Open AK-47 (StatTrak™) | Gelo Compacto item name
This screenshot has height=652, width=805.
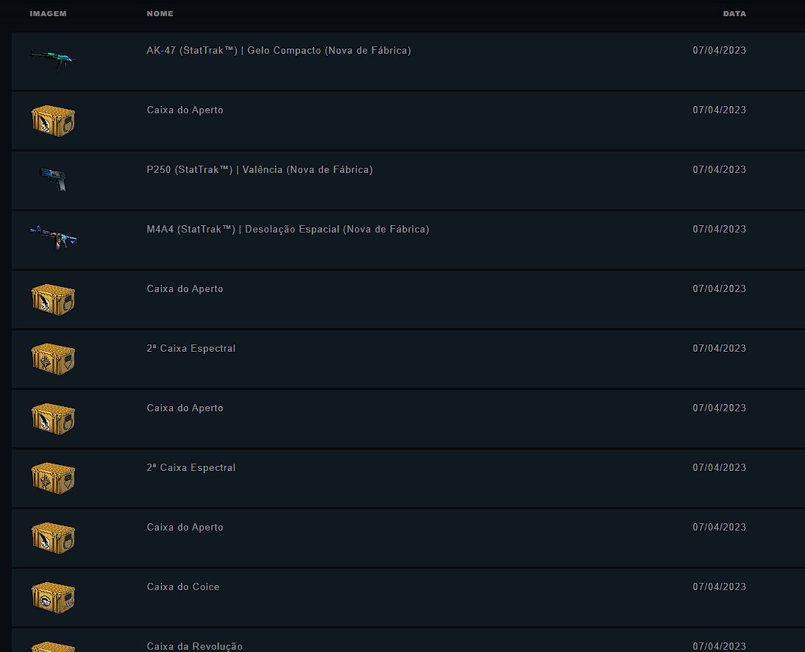coord(279,50)
